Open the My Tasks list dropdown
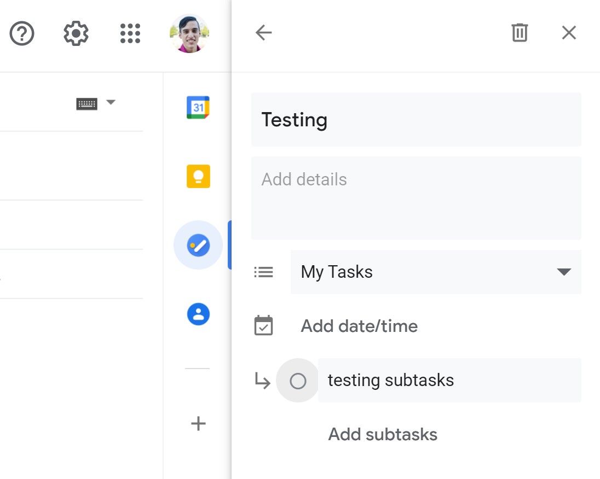 tap(564, 272)
